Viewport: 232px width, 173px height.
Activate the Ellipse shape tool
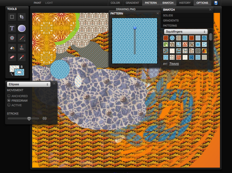[22, 28]
